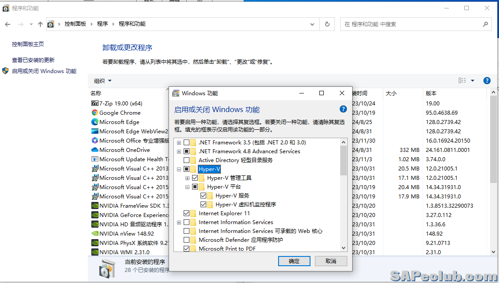Click the 在 程序和功能 中搜索 search box
This screenshot has width=499, height=283.
pos(413,24)
